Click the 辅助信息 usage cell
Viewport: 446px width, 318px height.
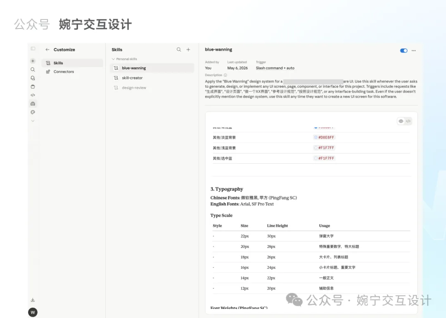(326, 288)
